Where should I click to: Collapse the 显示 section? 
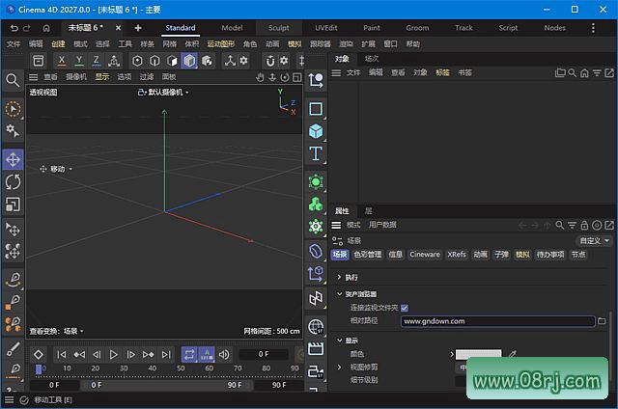[339, 341]
